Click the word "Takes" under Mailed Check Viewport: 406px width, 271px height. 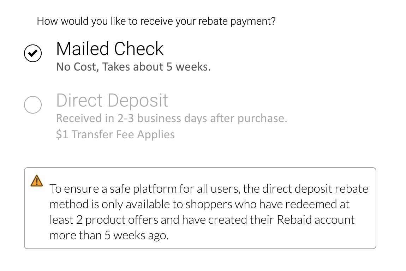[x=115, y=67]
